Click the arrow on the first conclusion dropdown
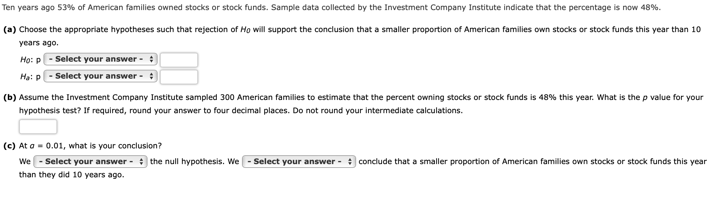Image resolution: width=721 pixels, height=215 pixels. tap(142, 162)
